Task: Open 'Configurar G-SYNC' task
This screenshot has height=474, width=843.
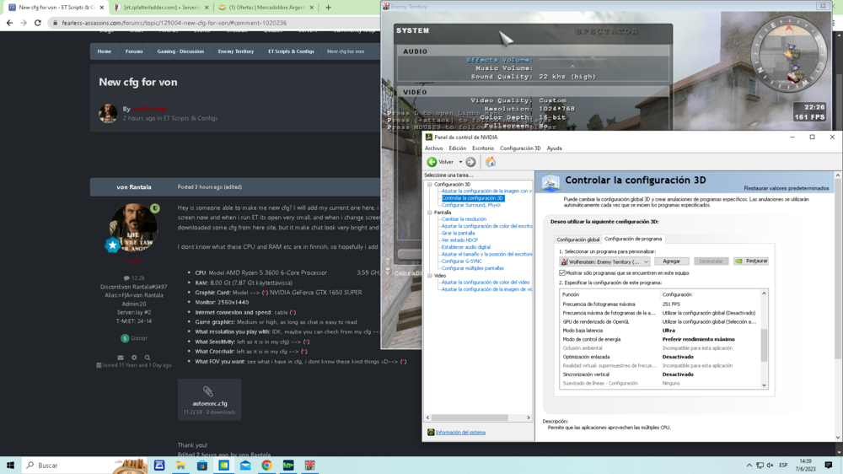Action: pos(461,261)
